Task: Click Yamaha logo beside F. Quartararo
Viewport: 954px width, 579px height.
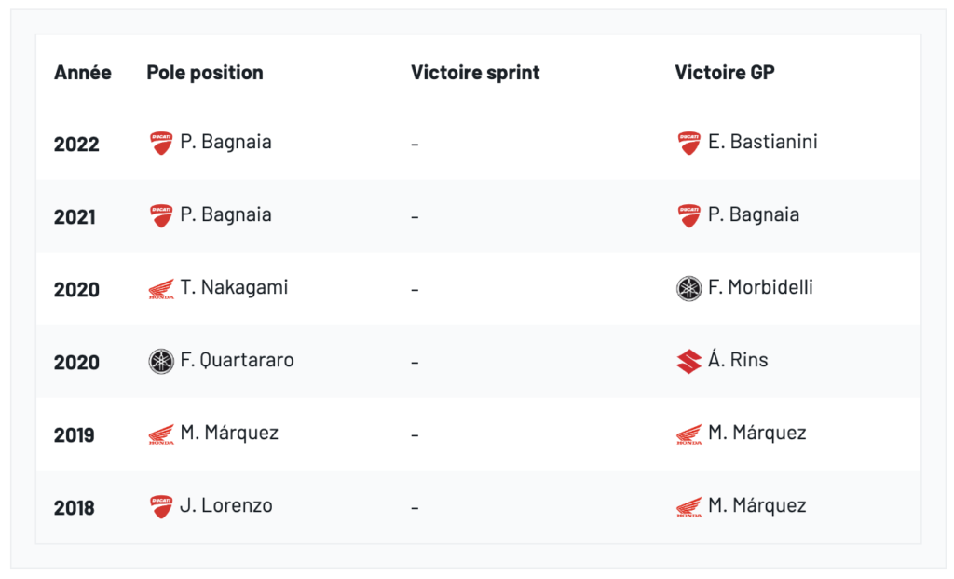Action: [161, 361]
